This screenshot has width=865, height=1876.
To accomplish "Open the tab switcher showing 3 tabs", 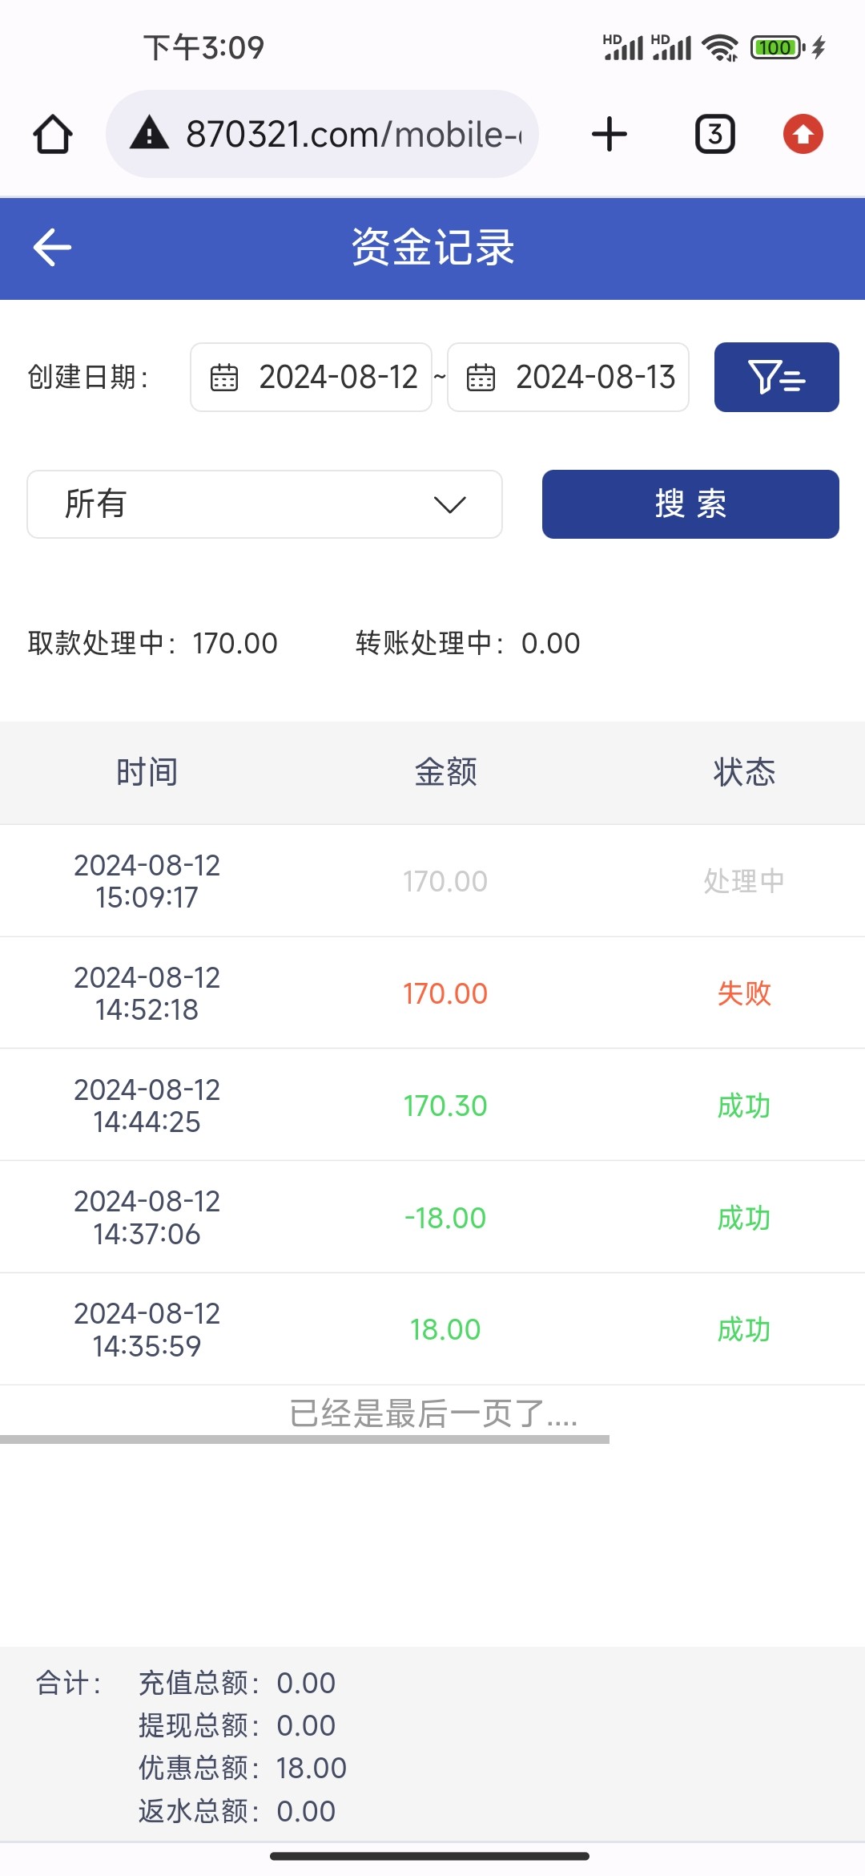I will click(714, 134).
